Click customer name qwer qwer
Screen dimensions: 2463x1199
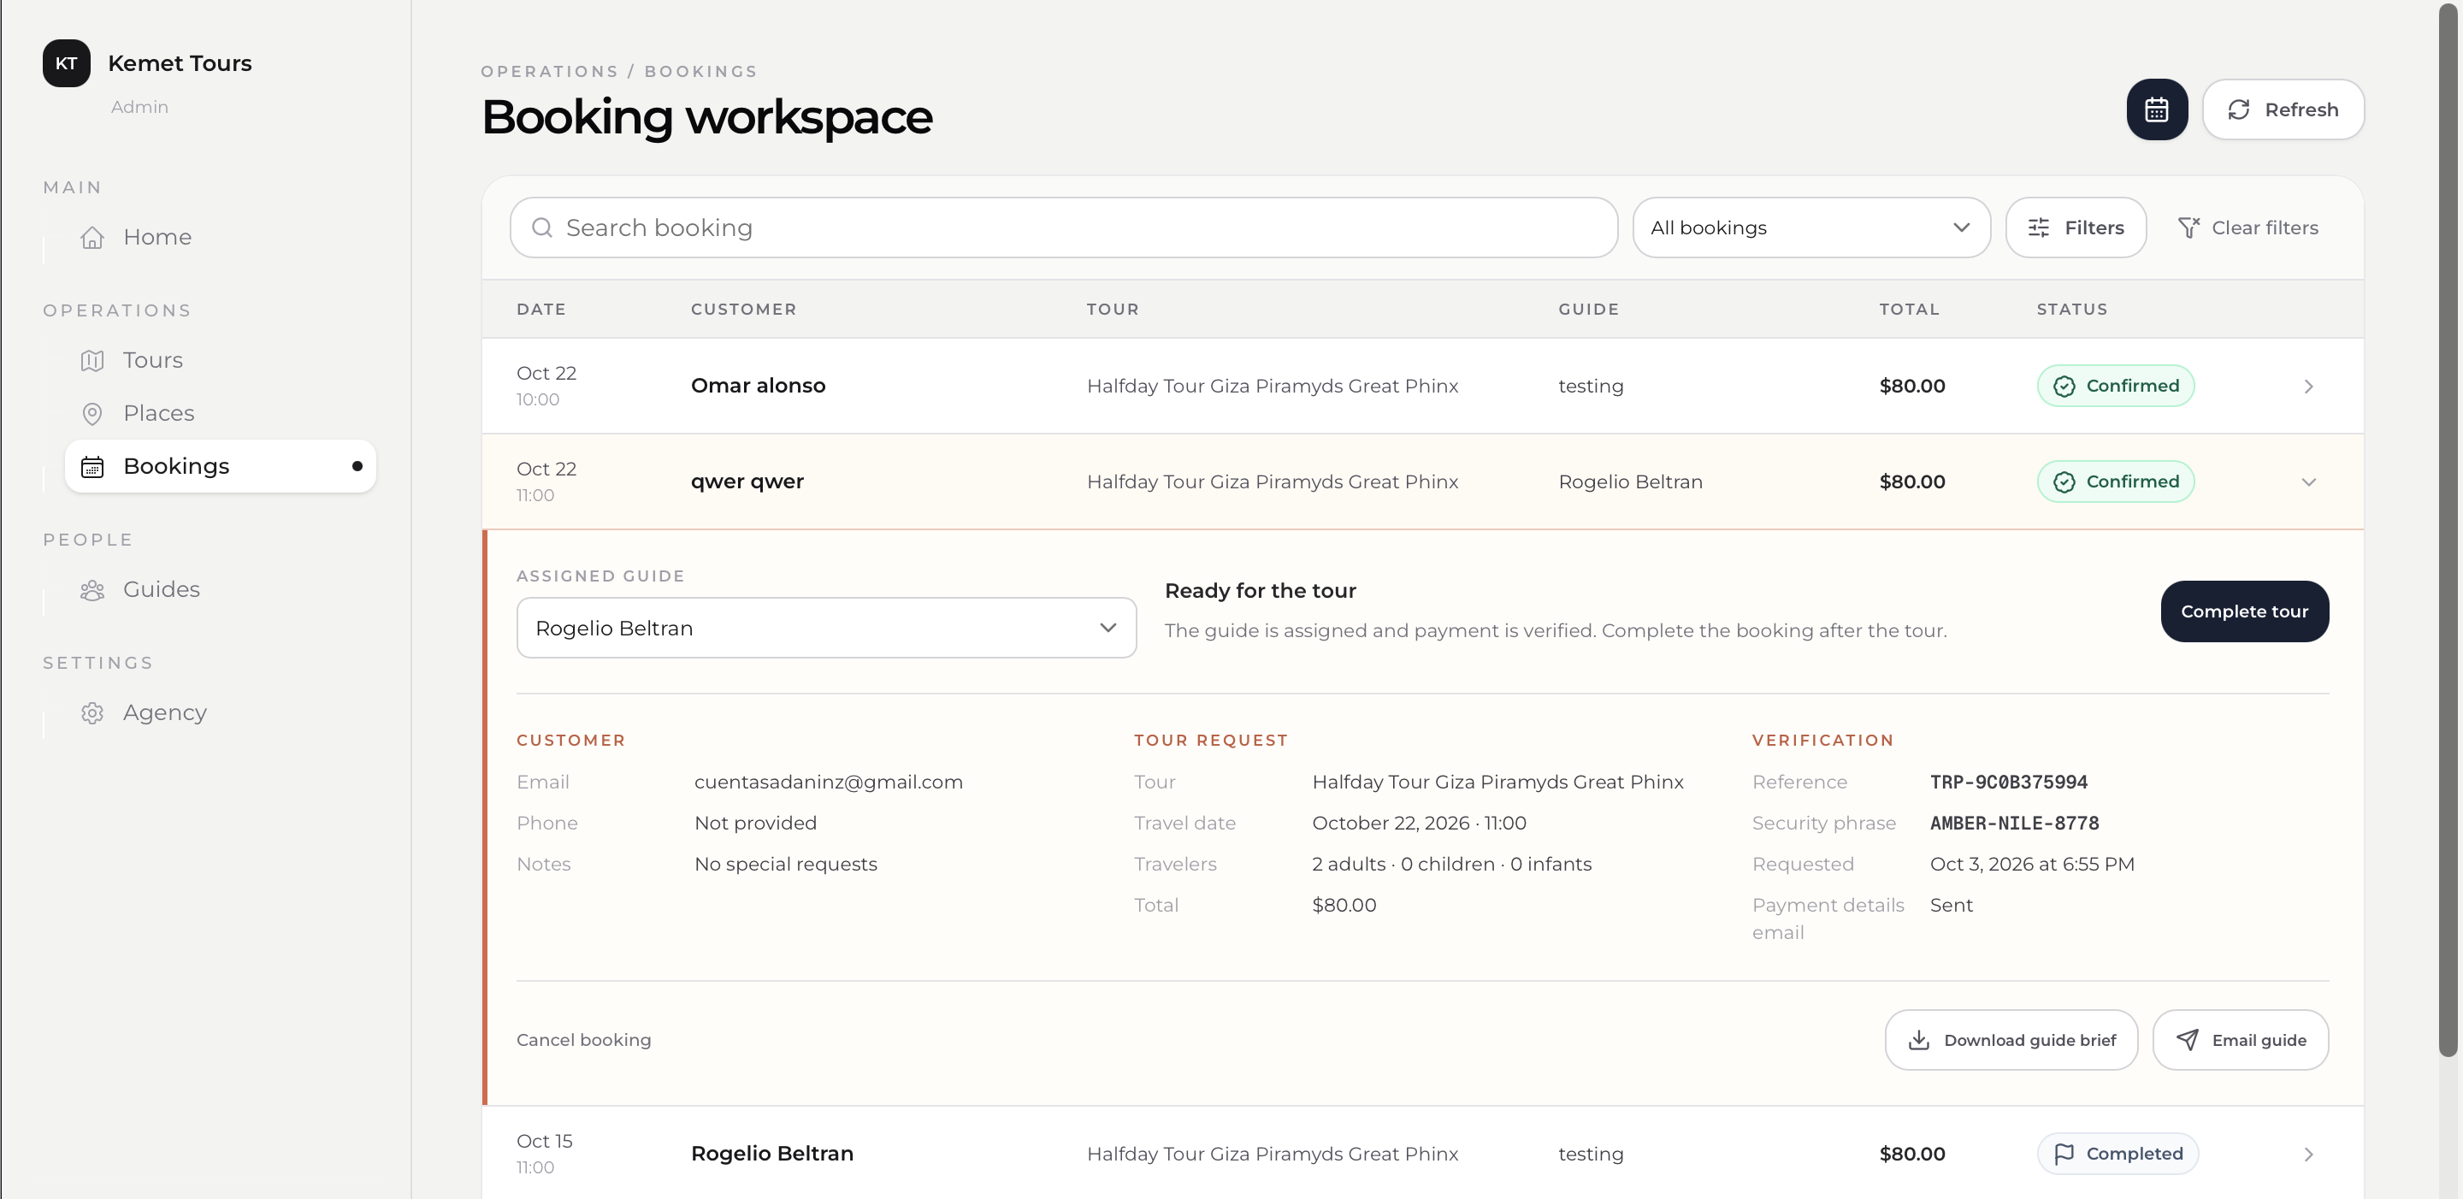[x=747, y=481]
